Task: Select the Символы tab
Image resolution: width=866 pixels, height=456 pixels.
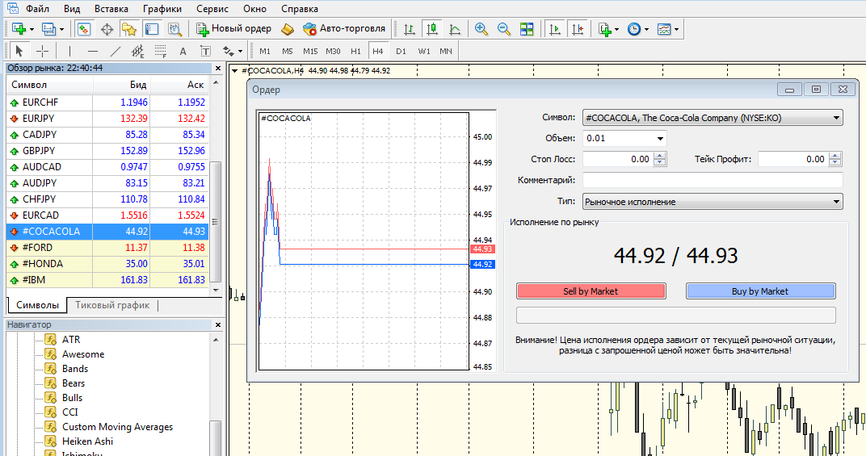Action: point(37,305)
